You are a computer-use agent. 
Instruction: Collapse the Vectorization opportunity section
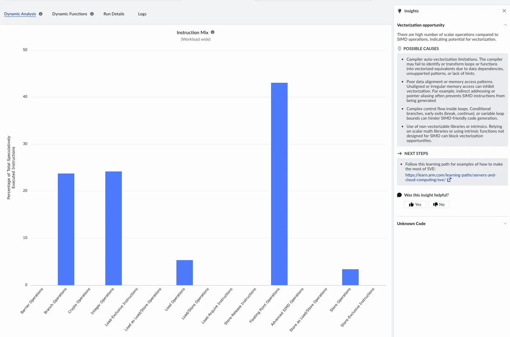tap(505, 25)
